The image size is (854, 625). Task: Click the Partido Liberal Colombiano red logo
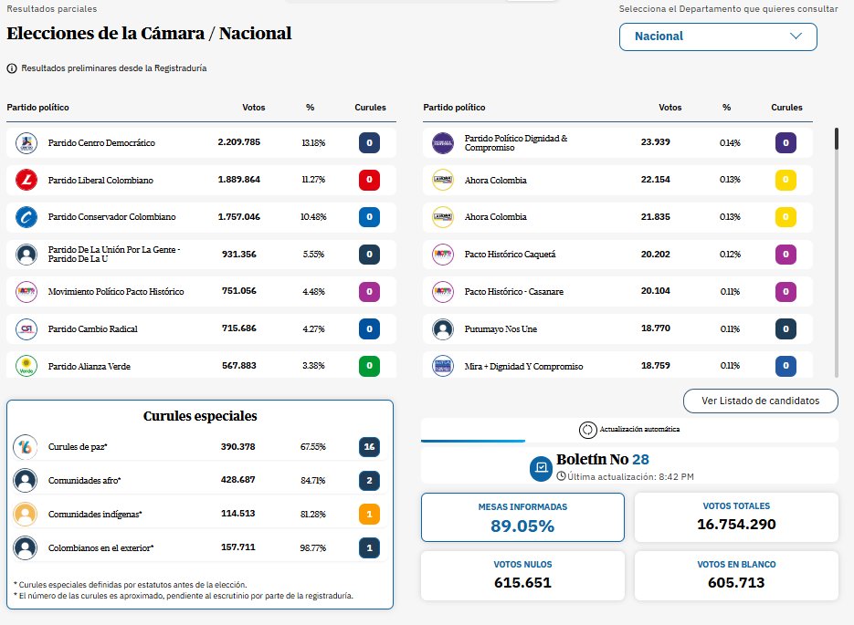[27, 180]
